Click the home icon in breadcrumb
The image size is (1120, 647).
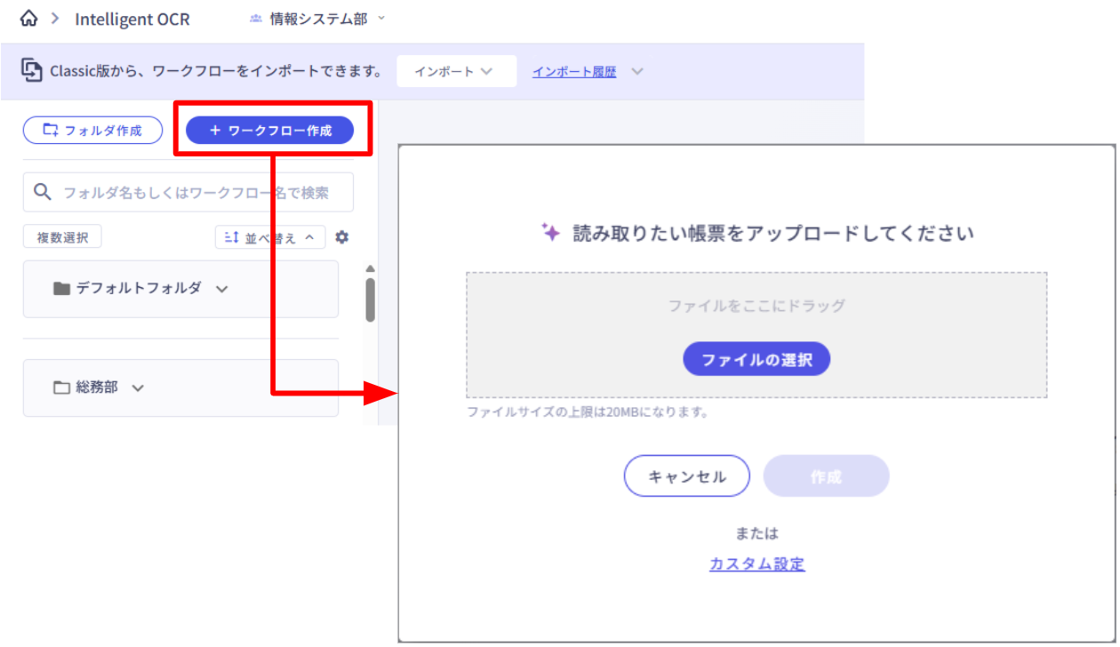click(x=28, y=19)
